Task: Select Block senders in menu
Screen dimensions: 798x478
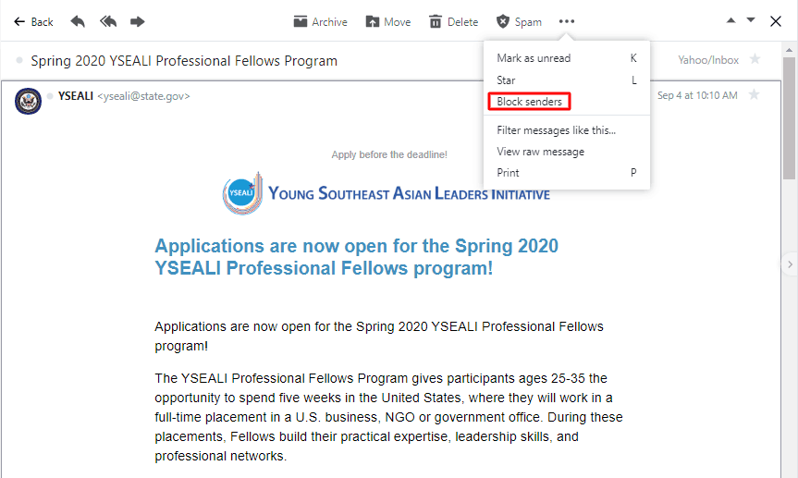Action: coord(529,102)
